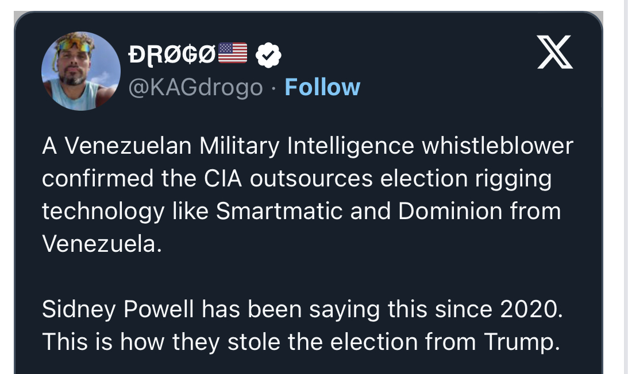
Task: Open the @KAGdrogo handle link
Action: click(195, 87)
